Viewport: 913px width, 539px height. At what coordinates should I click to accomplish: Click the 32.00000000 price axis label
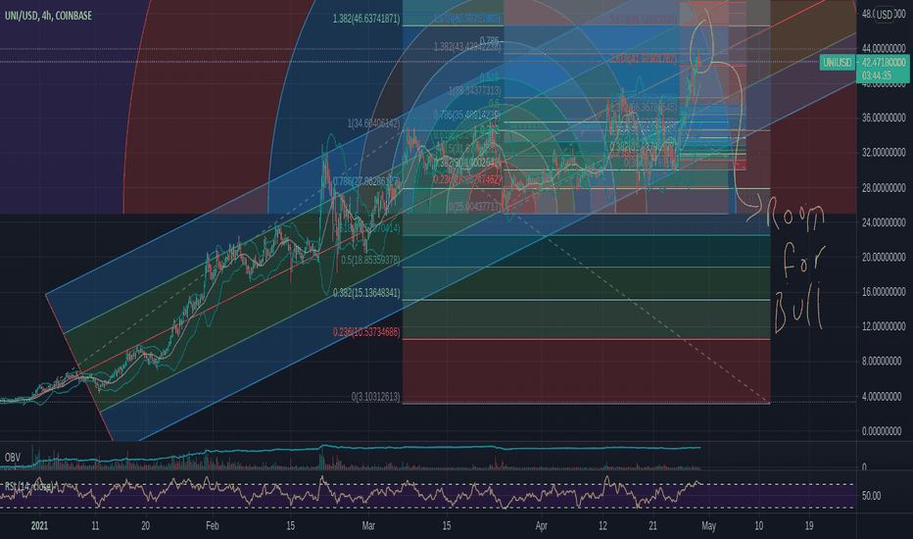pyautogui.click(x=884, y=153)
